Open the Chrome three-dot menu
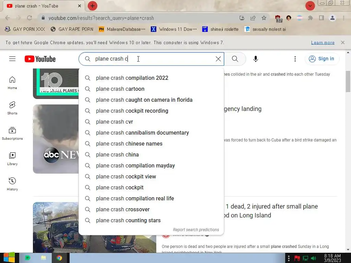Image resolution: width=351 pixels, height=263 pixels. [343, 18]
